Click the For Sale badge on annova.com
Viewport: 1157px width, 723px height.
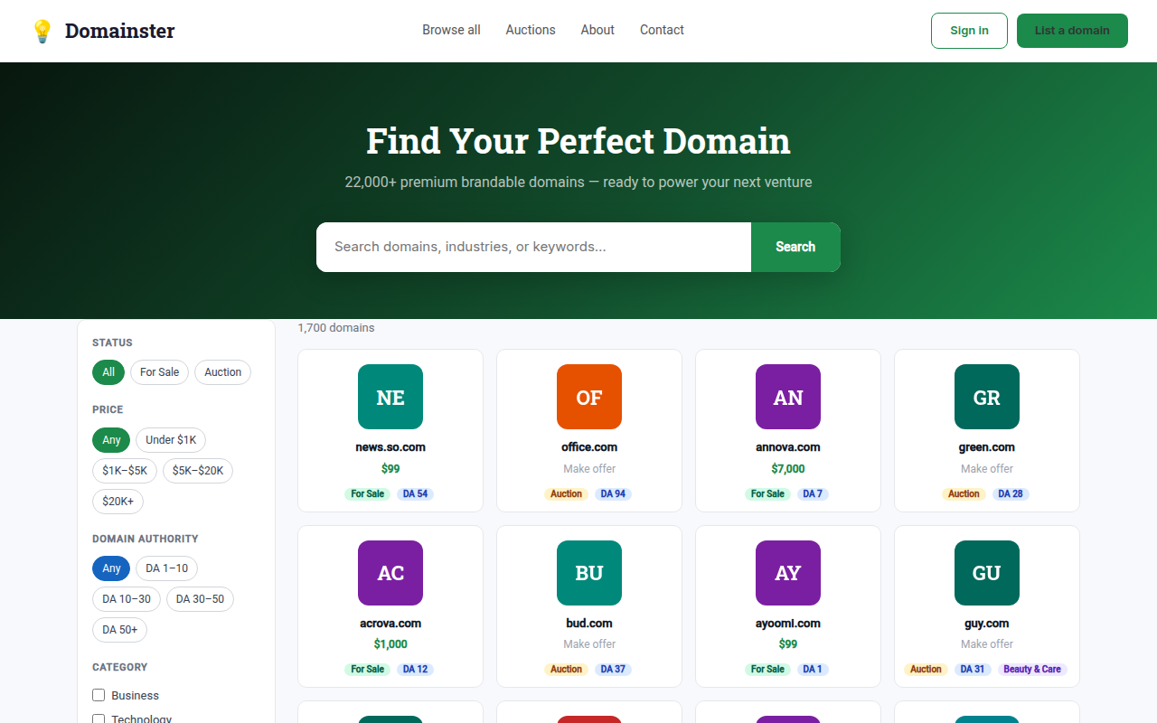coord(767,494)
